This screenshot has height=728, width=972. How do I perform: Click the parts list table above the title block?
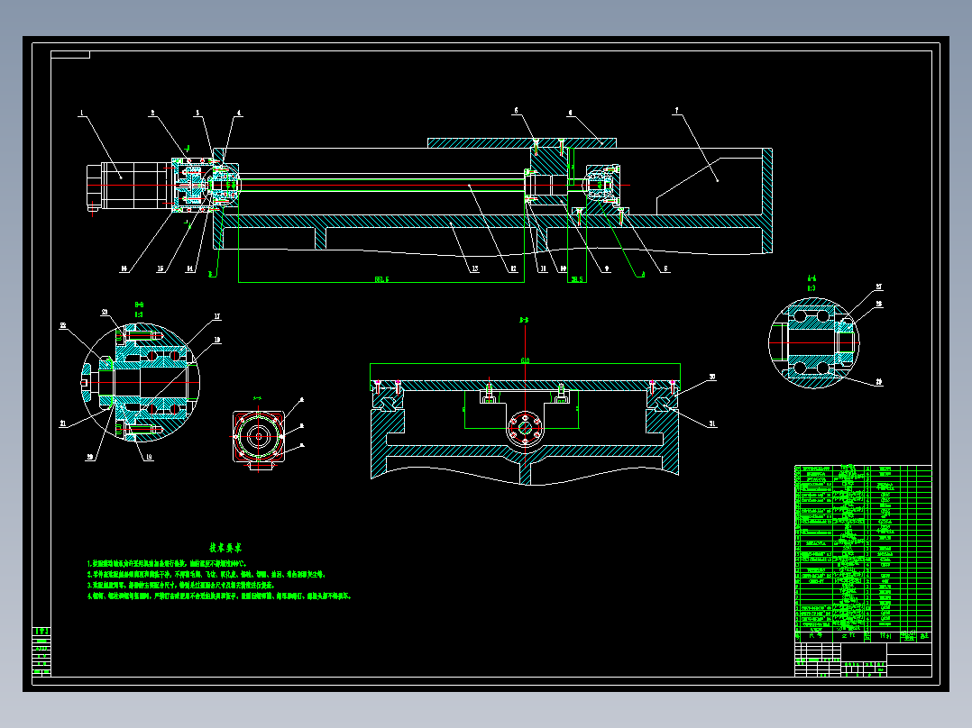[863, 553]
